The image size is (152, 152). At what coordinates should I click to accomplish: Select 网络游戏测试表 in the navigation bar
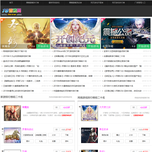pos(76,3)
